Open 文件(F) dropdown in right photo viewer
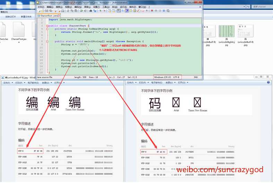Screen dimensions: 273x183 tap(131, 82)
